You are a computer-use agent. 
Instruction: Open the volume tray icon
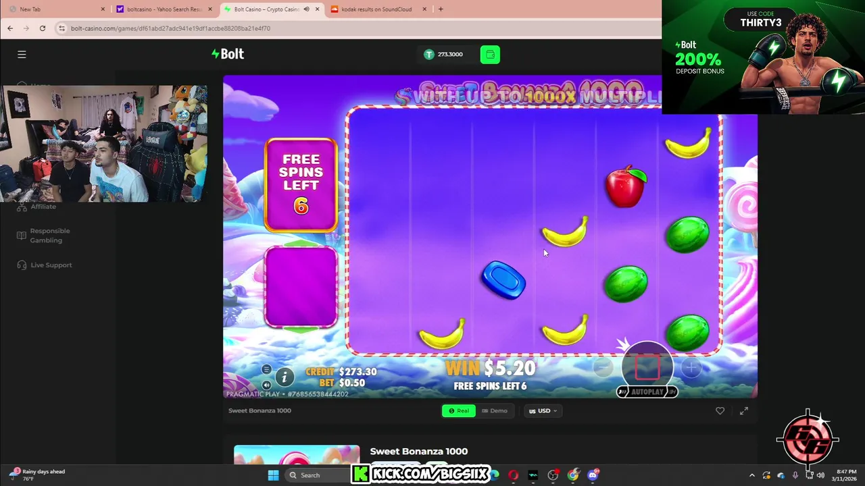820,475
